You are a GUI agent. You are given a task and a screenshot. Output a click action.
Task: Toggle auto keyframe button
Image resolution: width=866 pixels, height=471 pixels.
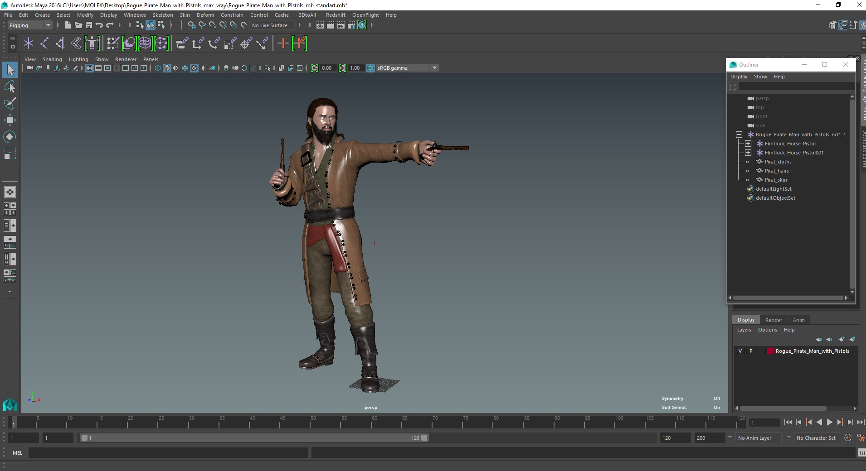click(848, 438)
